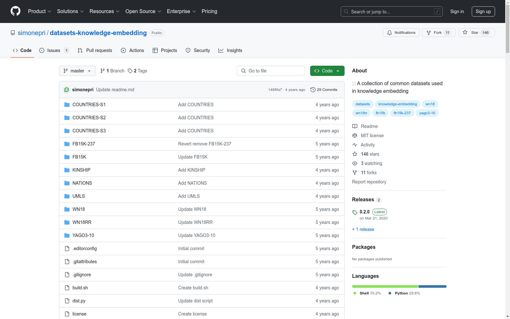Click the Report repository link
Image resolution: width=510 pixels, height=319 pixels.
pos(369,182)
